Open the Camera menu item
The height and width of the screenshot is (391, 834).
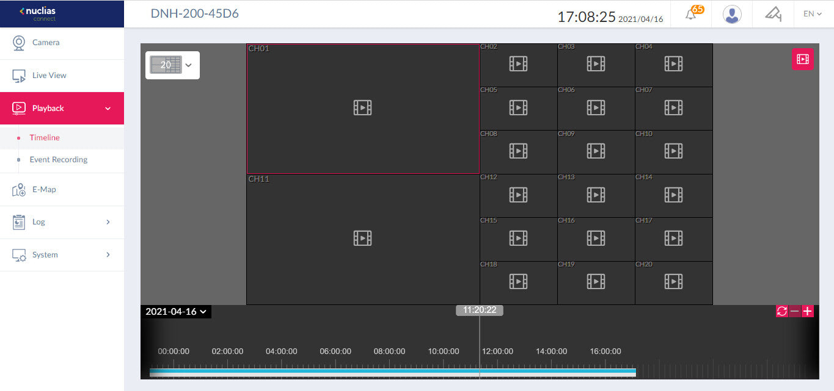(x=62, y=43)
